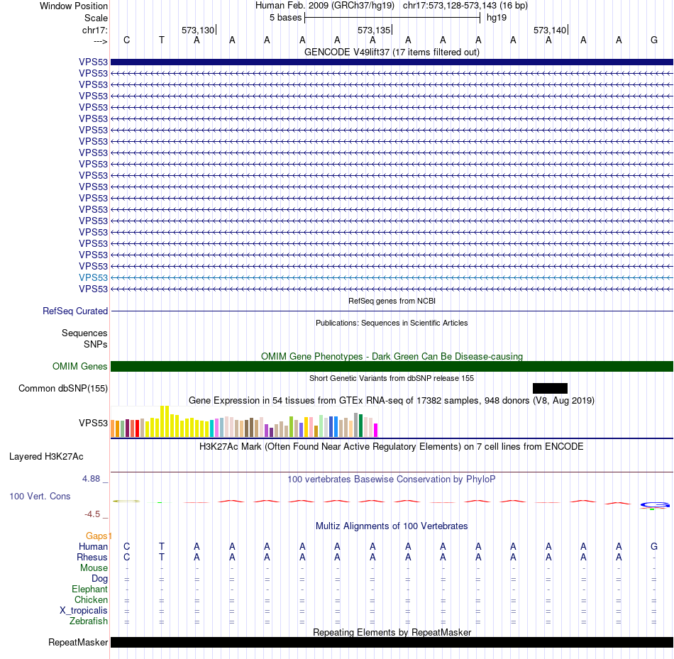
Task: Click the 'Common dbSNP(155)' track label
Action: (x=63, y=388)
